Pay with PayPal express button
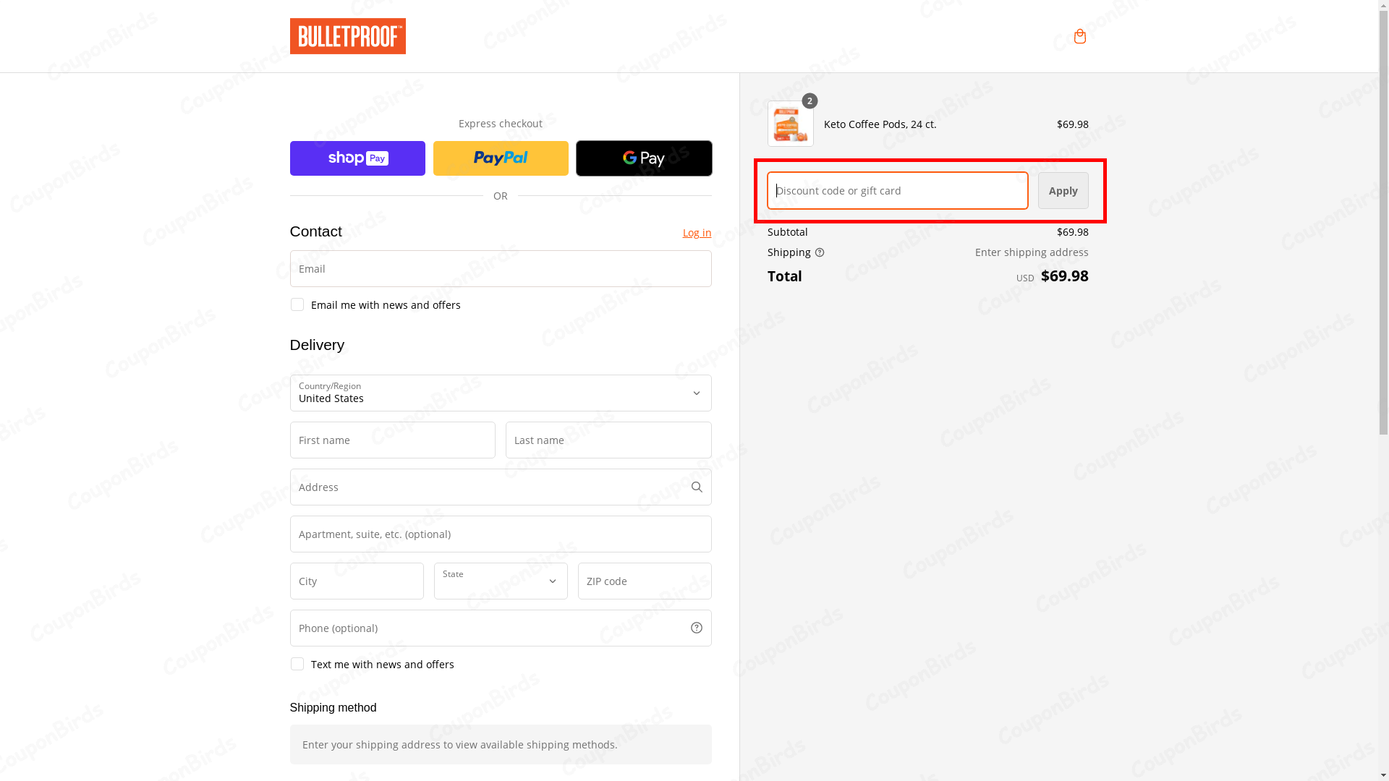This screenshot has width=1389, height=781. pyautogui.click(x=501, y=158)
